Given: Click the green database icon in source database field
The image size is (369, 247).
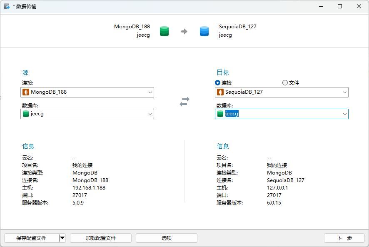Looking at the screenshot, I should pos(26,114).
